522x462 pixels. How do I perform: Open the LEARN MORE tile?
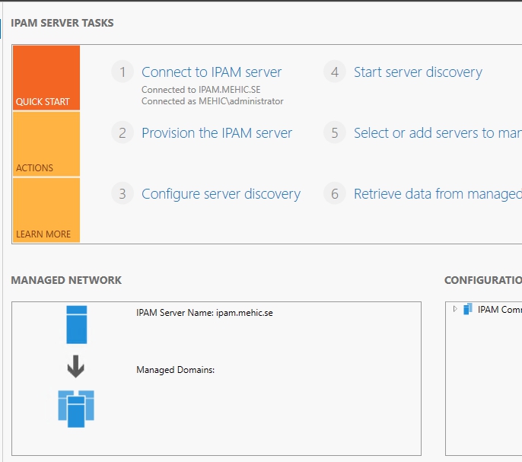click(46, 210)
